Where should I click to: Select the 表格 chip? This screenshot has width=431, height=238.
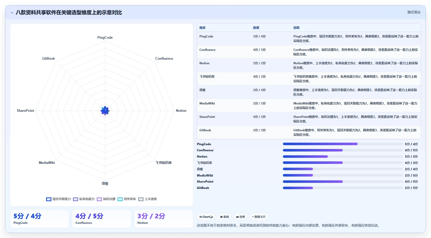[x=224, y=217]
